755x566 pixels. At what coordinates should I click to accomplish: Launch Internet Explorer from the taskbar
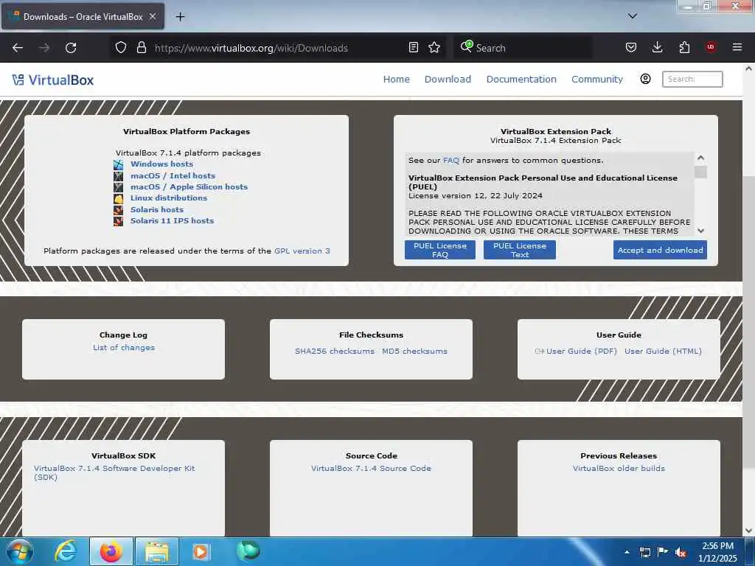[65, 551]
